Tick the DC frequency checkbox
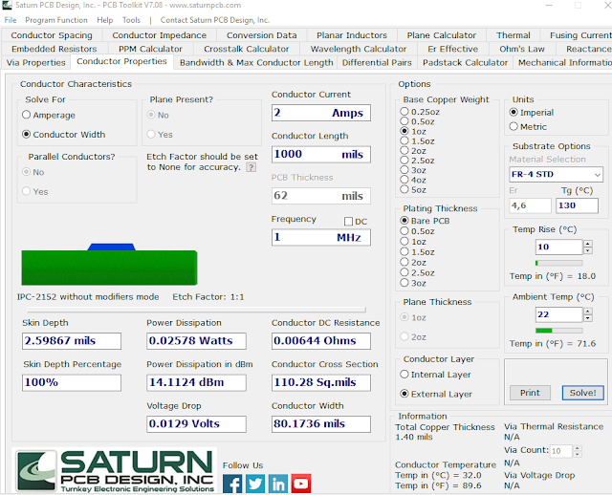Viewport: 612px width, 495px height. click(x=348, y=222)
